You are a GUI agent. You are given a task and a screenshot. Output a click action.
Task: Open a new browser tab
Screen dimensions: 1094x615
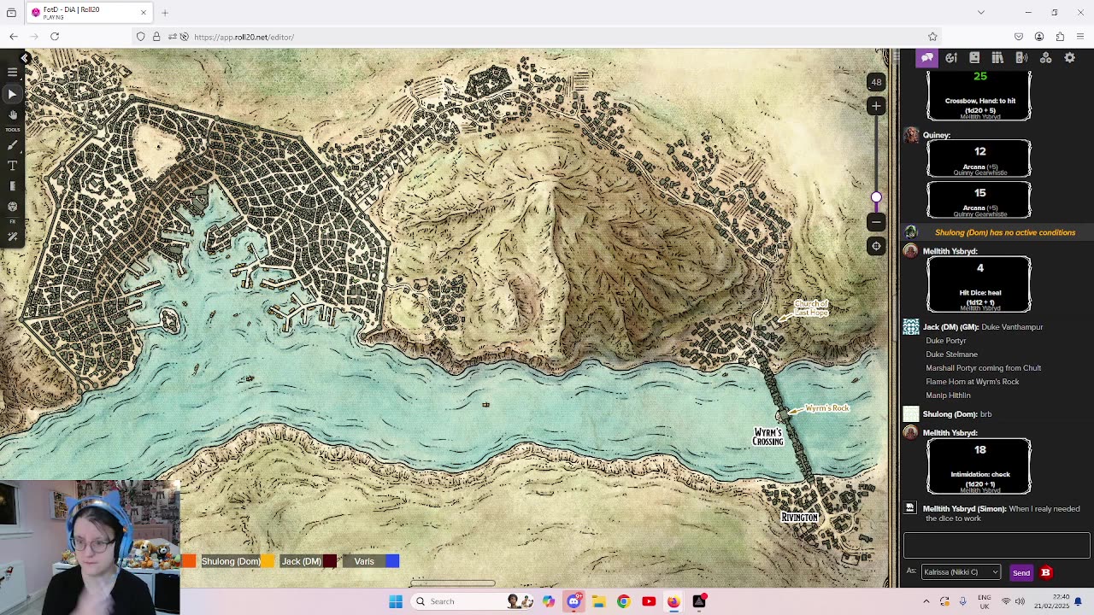(x=165, y=13)
